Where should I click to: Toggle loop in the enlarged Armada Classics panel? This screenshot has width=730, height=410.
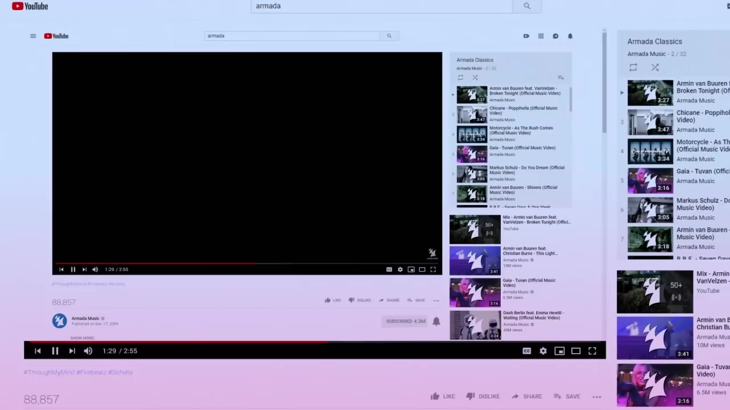coord(633,67)
